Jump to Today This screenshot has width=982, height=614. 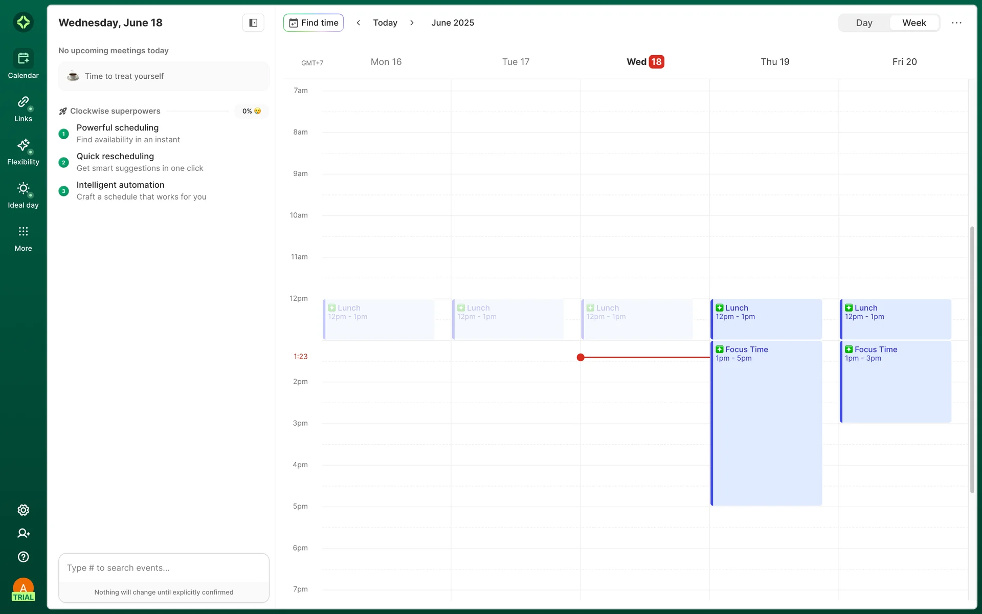coord(385,23)
